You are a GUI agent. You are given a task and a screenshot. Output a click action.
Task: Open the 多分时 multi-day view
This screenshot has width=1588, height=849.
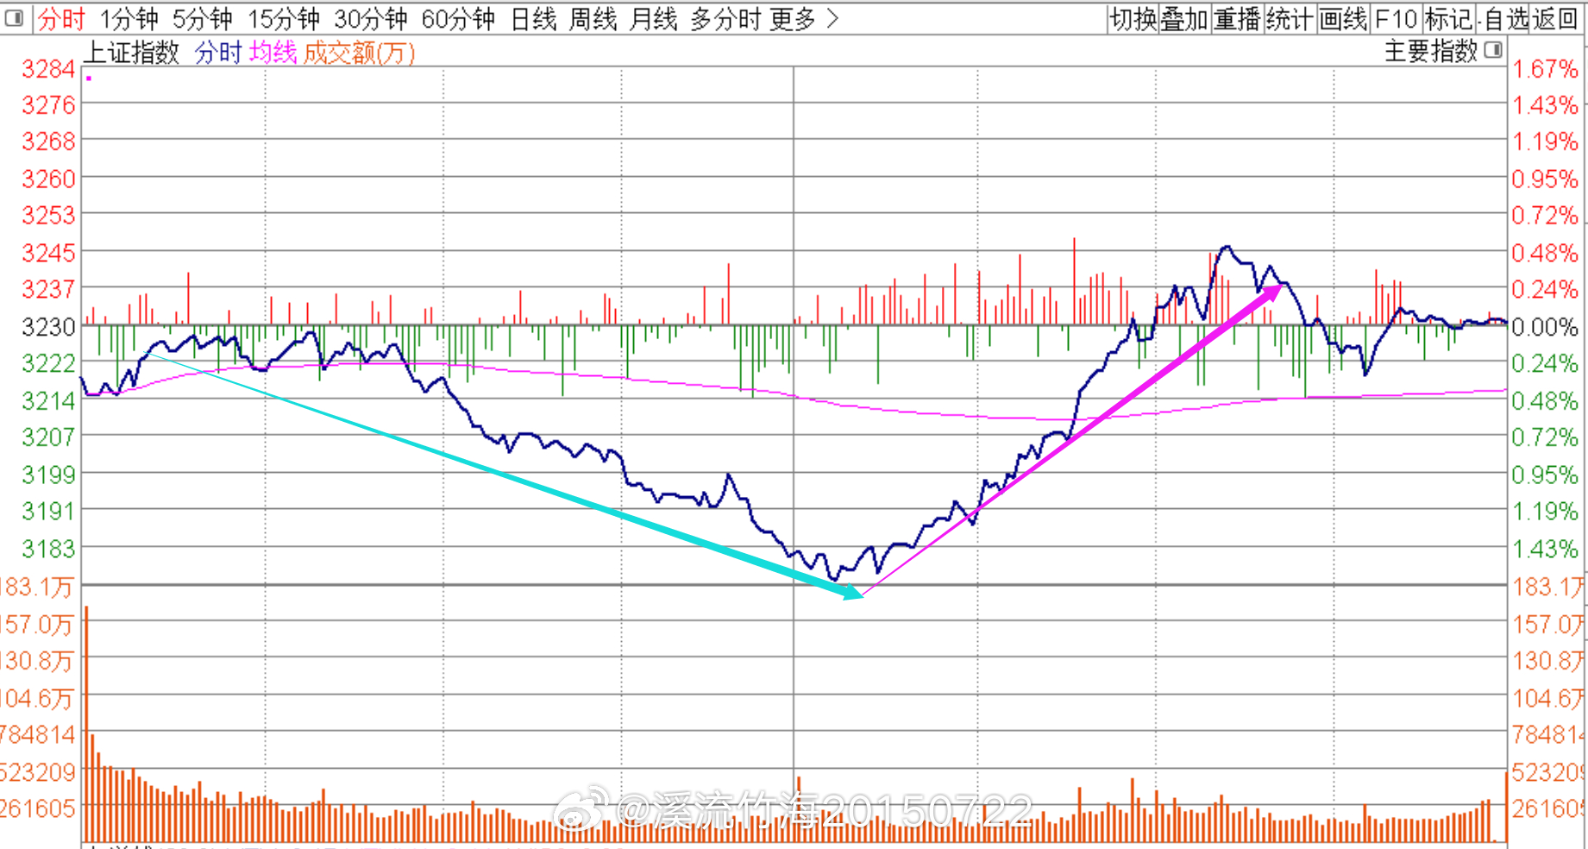coord(726,18)
